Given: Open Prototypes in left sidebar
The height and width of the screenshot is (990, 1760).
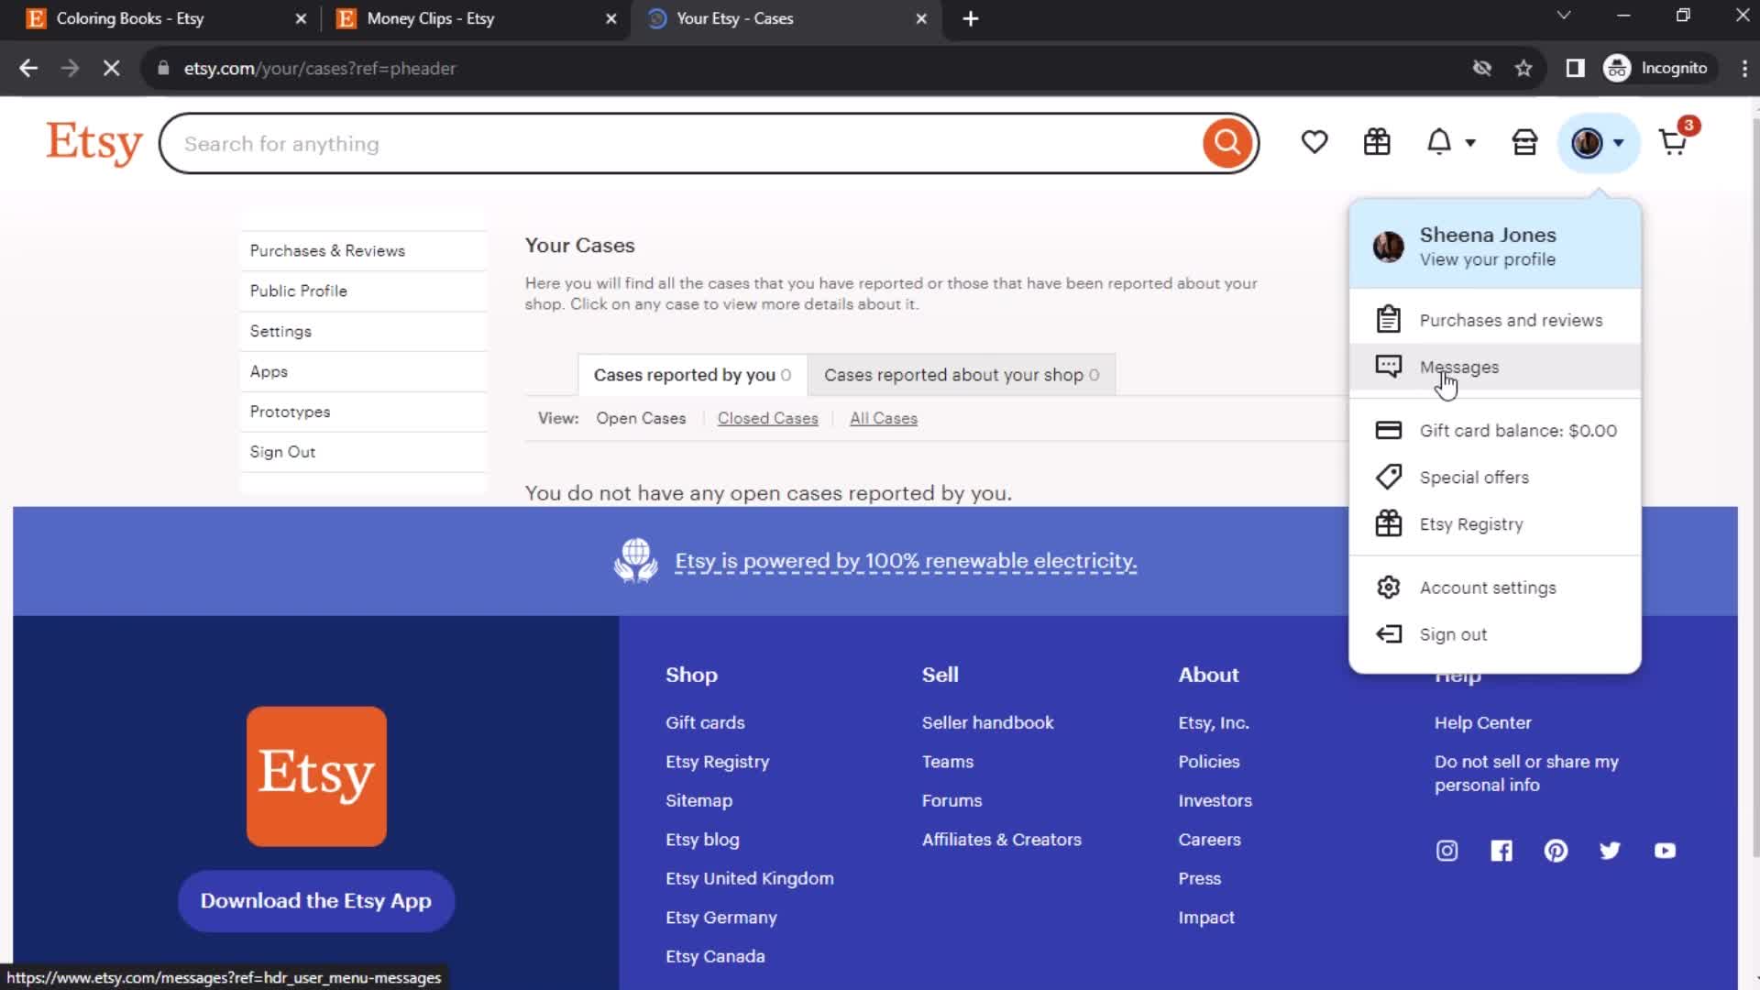Looking at the screenshot, I should click(x=290, y=412).
